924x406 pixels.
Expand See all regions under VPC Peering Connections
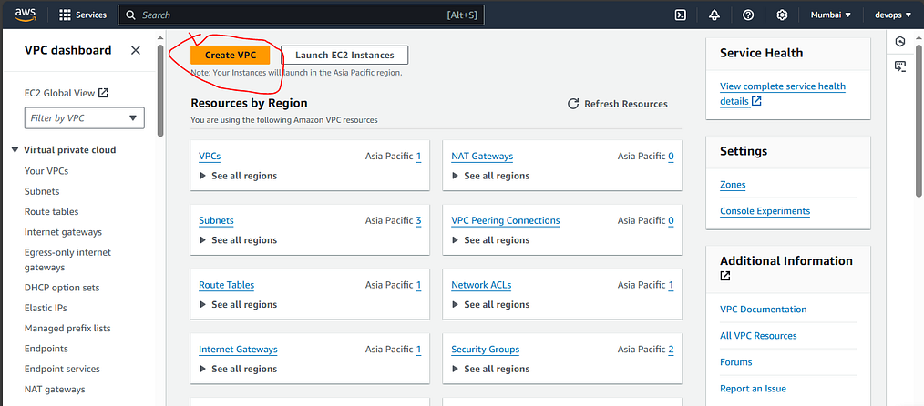490,240
